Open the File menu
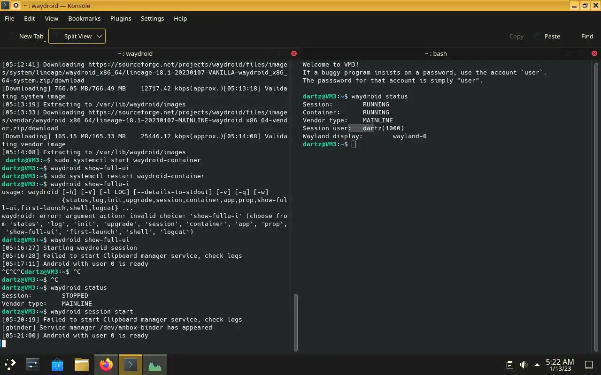Screen dimensions: 601x375 point(9,18)
